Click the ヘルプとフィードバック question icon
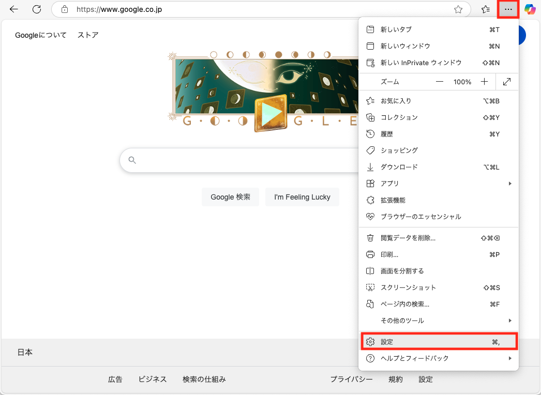This screenshot has height=395, width=541. point(370,358)
